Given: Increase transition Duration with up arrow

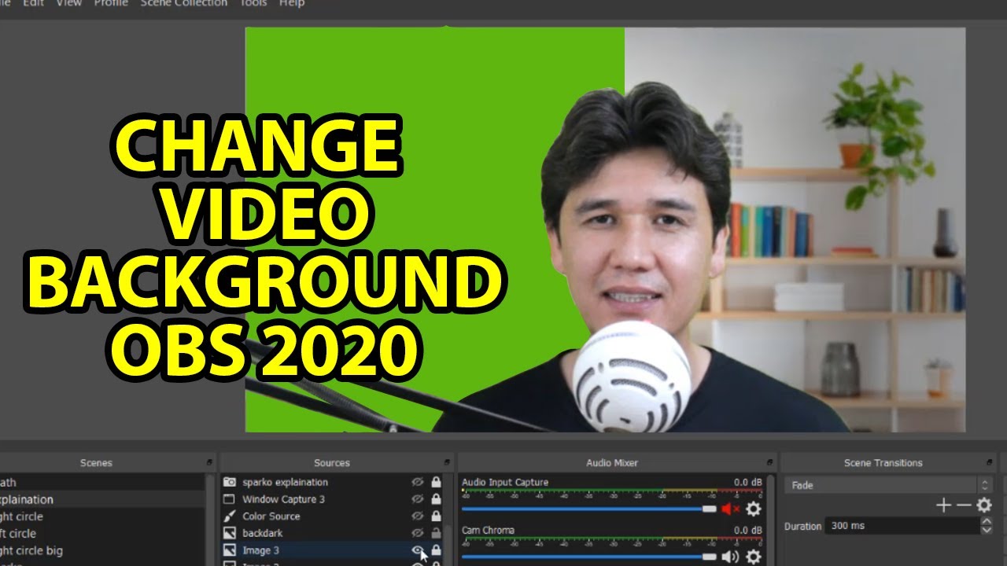Looking at the screenshot, I should pyautogui.click(x=987, y=522).
